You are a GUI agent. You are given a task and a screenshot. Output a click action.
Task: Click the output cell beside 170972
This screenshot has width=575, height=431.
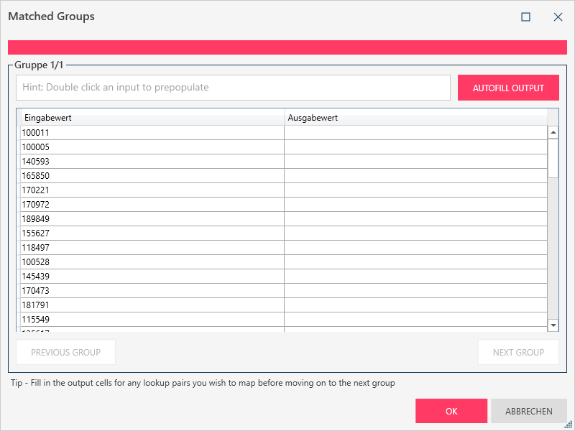pos(415,205)
